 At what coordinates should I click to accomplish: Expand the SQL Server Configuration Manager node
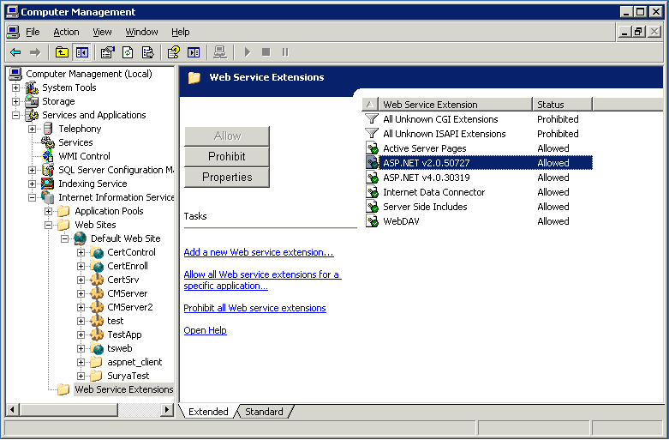tap(32, 170)
